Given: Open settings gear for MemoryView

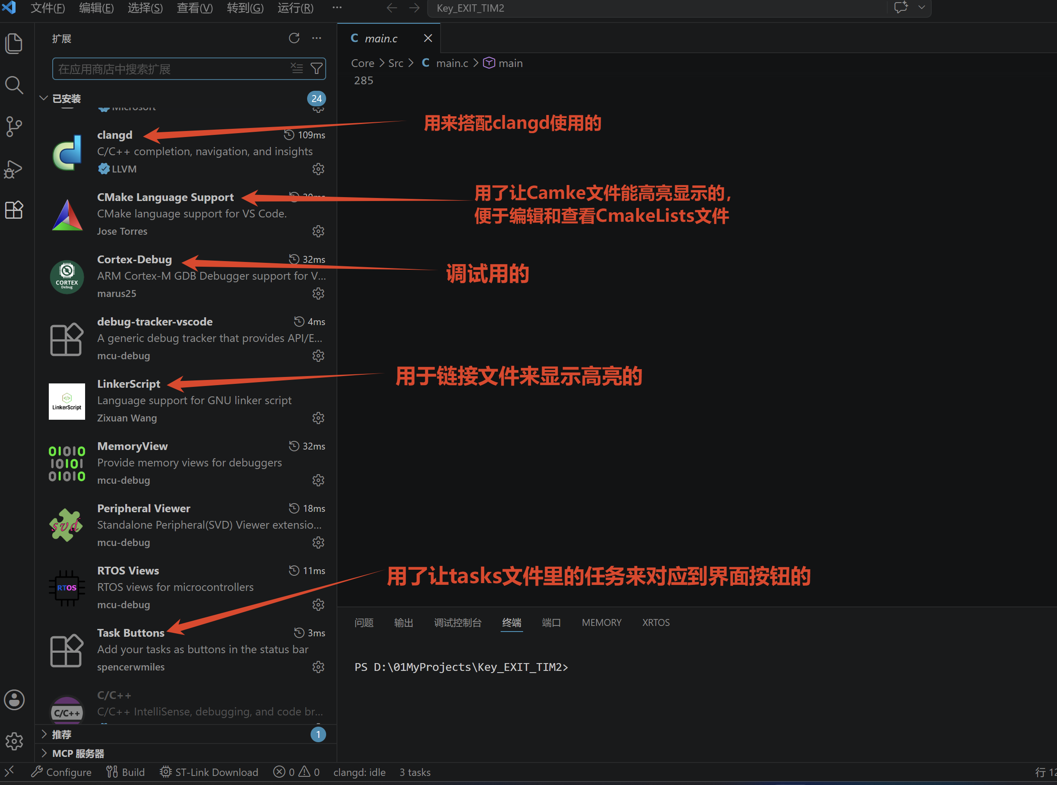Looking at the screenshot, I should point(318,480).
